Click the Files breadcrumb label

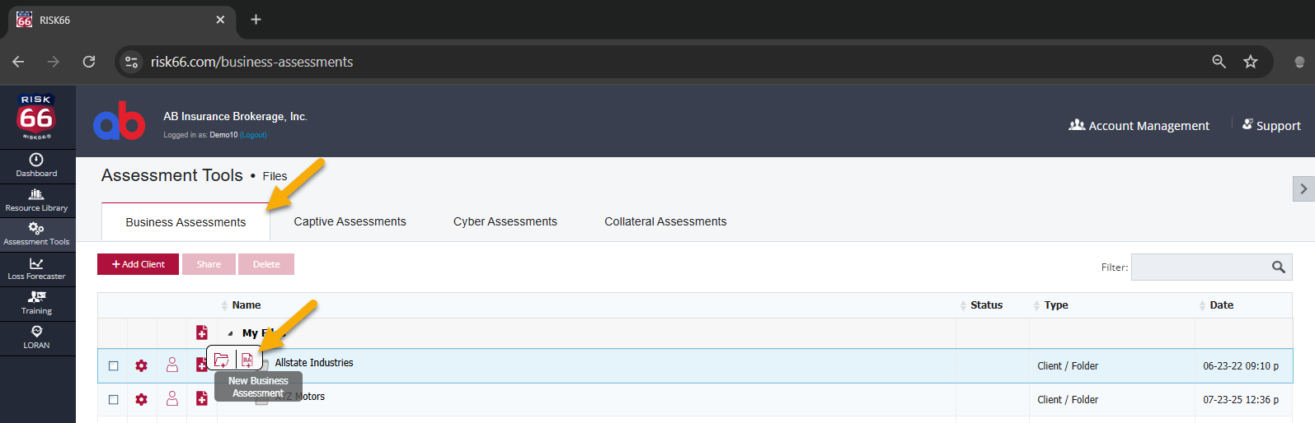[275, 176]
